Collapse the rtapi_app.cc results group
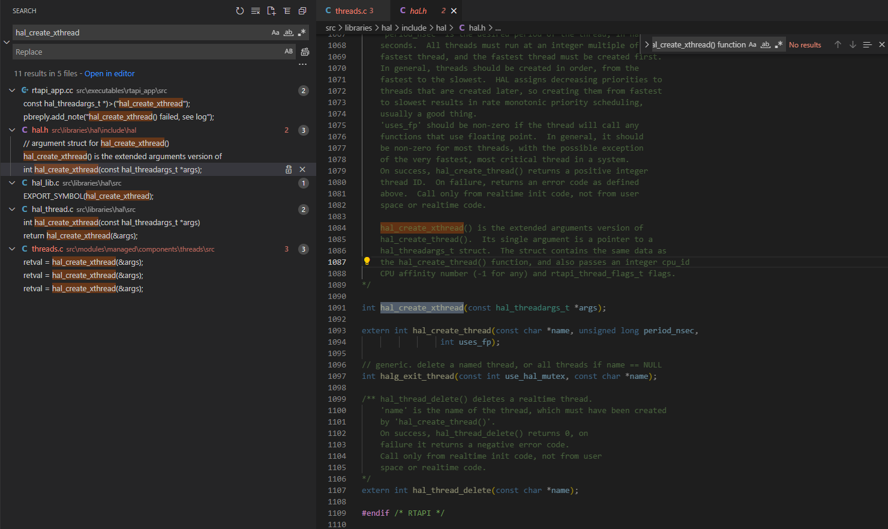Image resolution: width=888 pixels, height=529 pixels. (x=12, y=91)
